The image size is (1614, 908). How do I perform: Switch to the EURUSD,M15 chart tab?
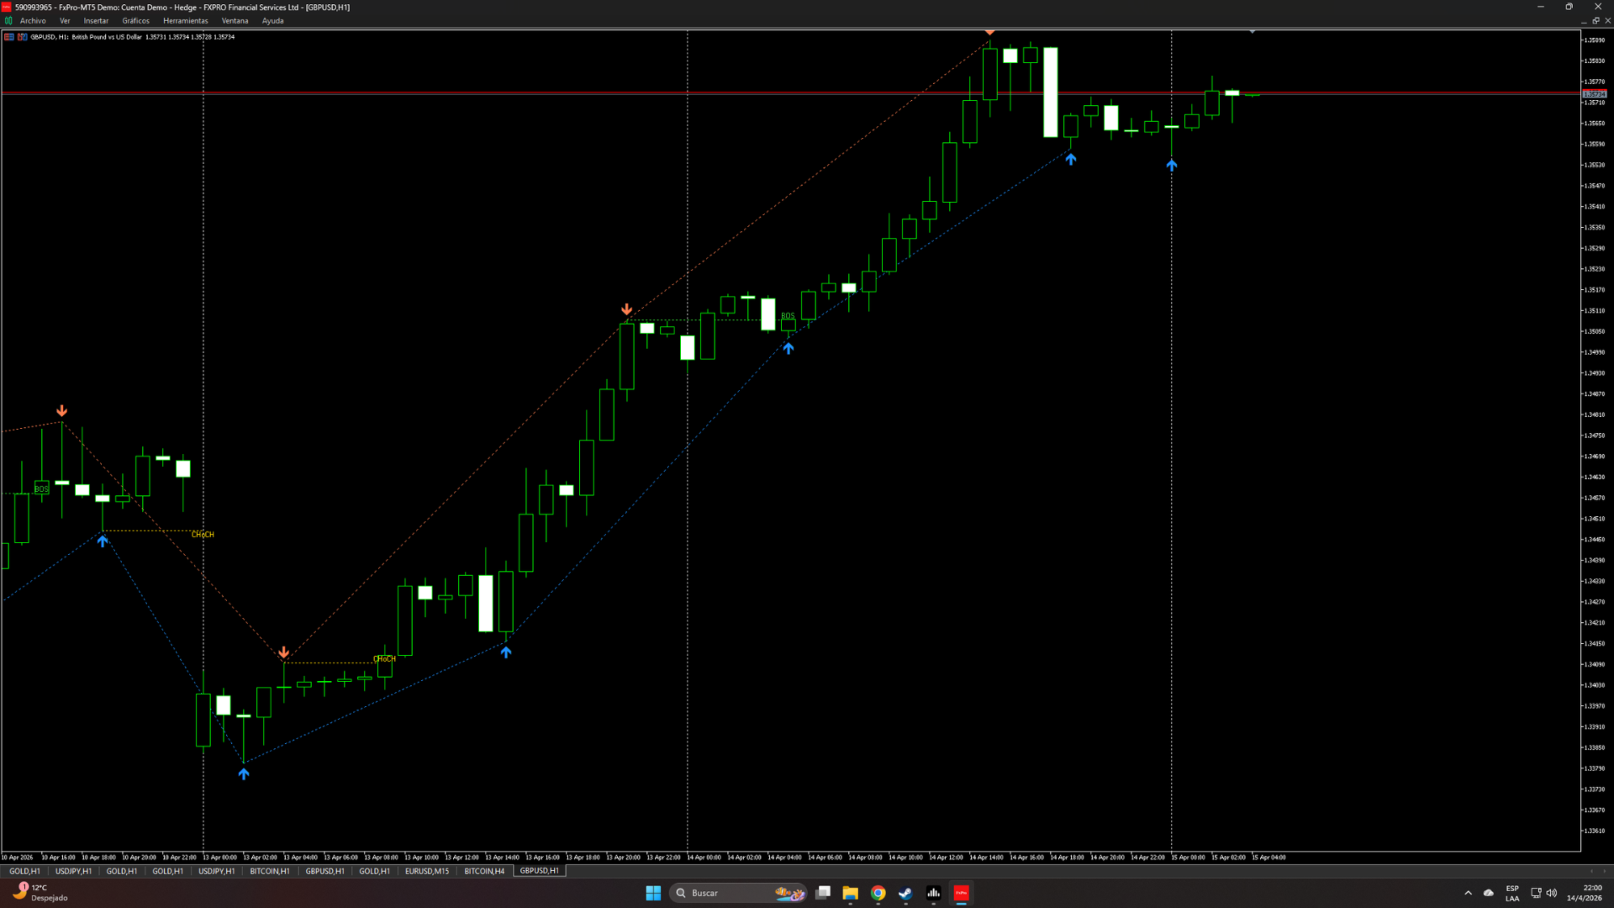pyautogui.click(x=427, y=871)
